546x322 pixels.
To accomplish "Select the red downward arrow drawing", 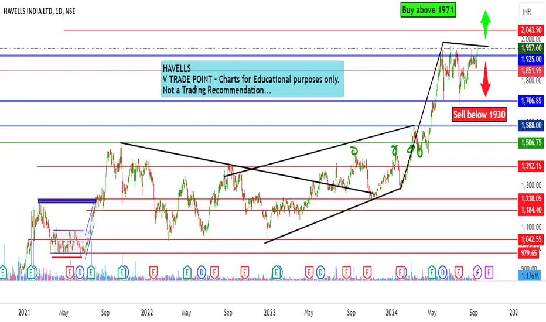I will tap(486, 81).
